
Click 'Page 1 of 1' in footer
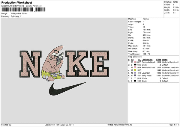coord(174,125)
